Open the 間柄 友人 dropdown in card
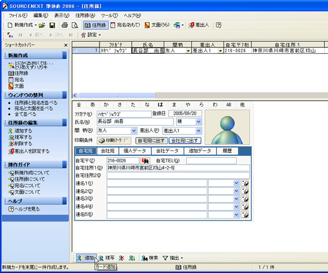The width and height of the screenshot is (328, 273). pos(133,131)
